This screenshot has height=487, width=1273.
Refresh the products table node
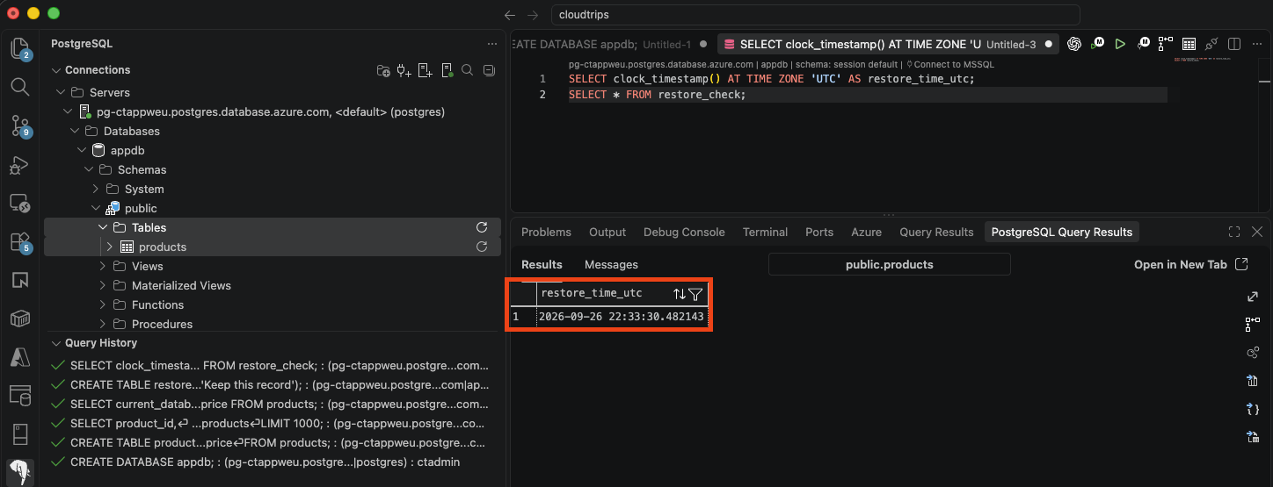[482, 247]
